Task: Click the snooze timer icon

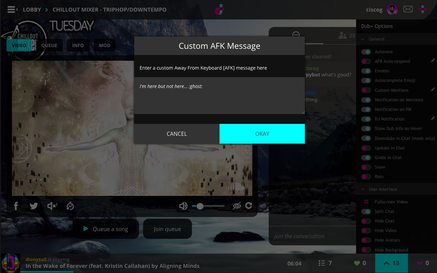Action: [70, 206]
